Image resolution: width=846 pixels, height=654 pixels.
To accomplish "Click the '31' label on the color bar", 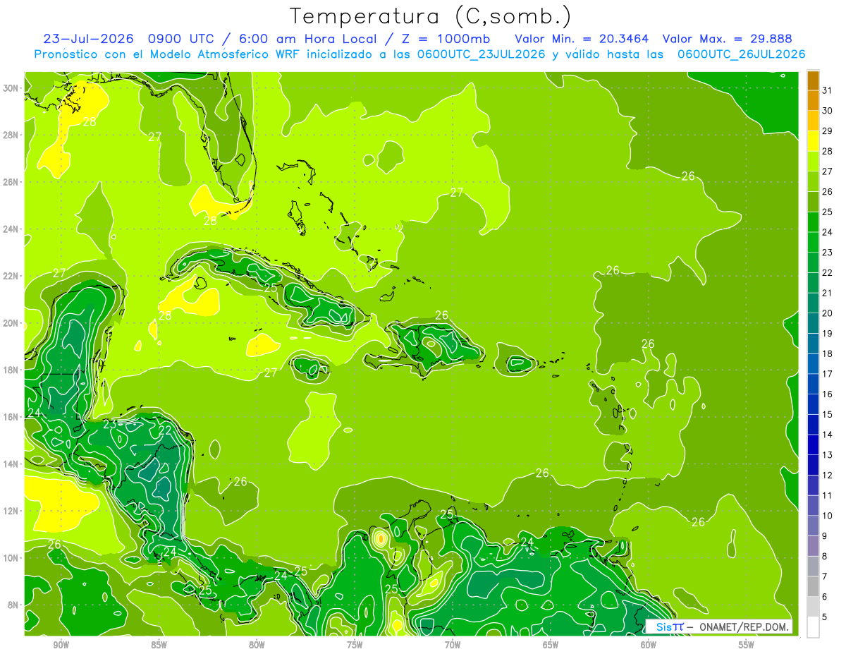I will click(828, 90).
